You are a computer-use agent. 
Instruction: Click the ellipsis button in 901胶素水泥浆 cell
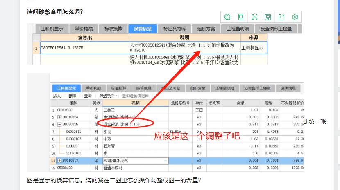165,161
